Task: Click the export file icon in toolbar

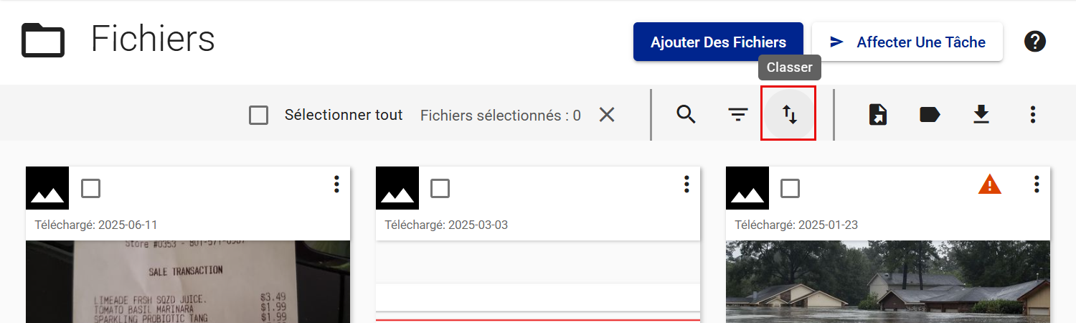Action: click(x=878, y=114)
